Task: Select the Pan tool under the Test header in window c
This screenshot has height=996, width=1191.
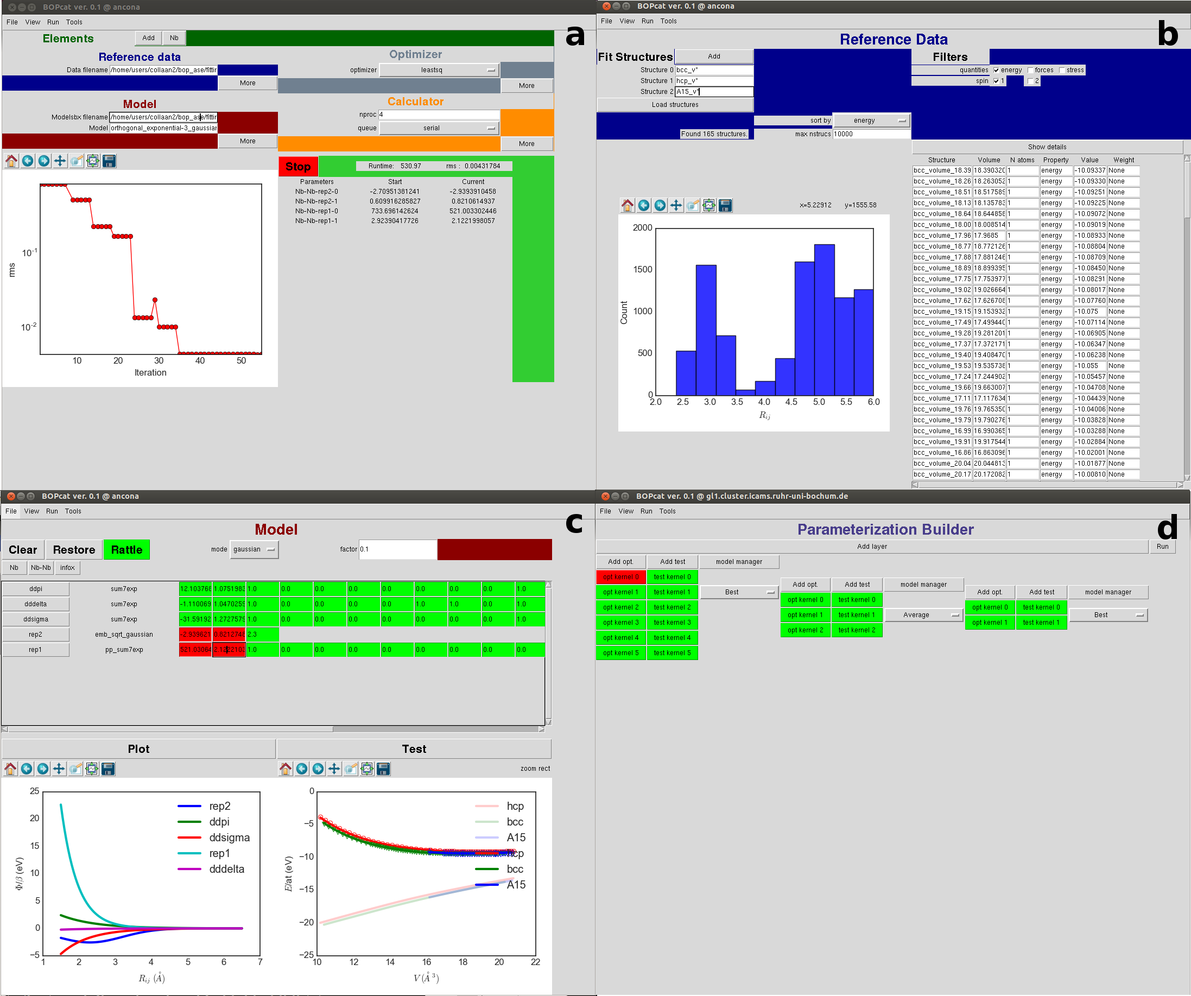Action: click(x=334, y=769)
